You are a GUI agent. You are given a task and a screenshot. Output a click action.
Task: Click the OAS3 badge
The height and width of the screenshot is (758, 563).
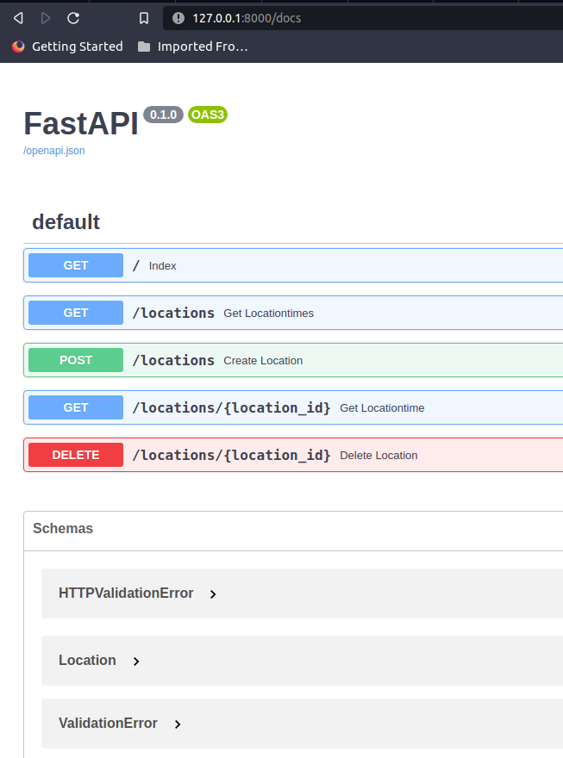pos(208,115)
